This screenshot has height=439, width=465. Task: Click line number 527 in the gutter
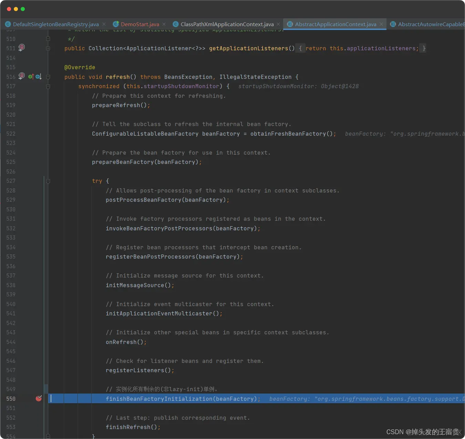click(x=11, y=181)
